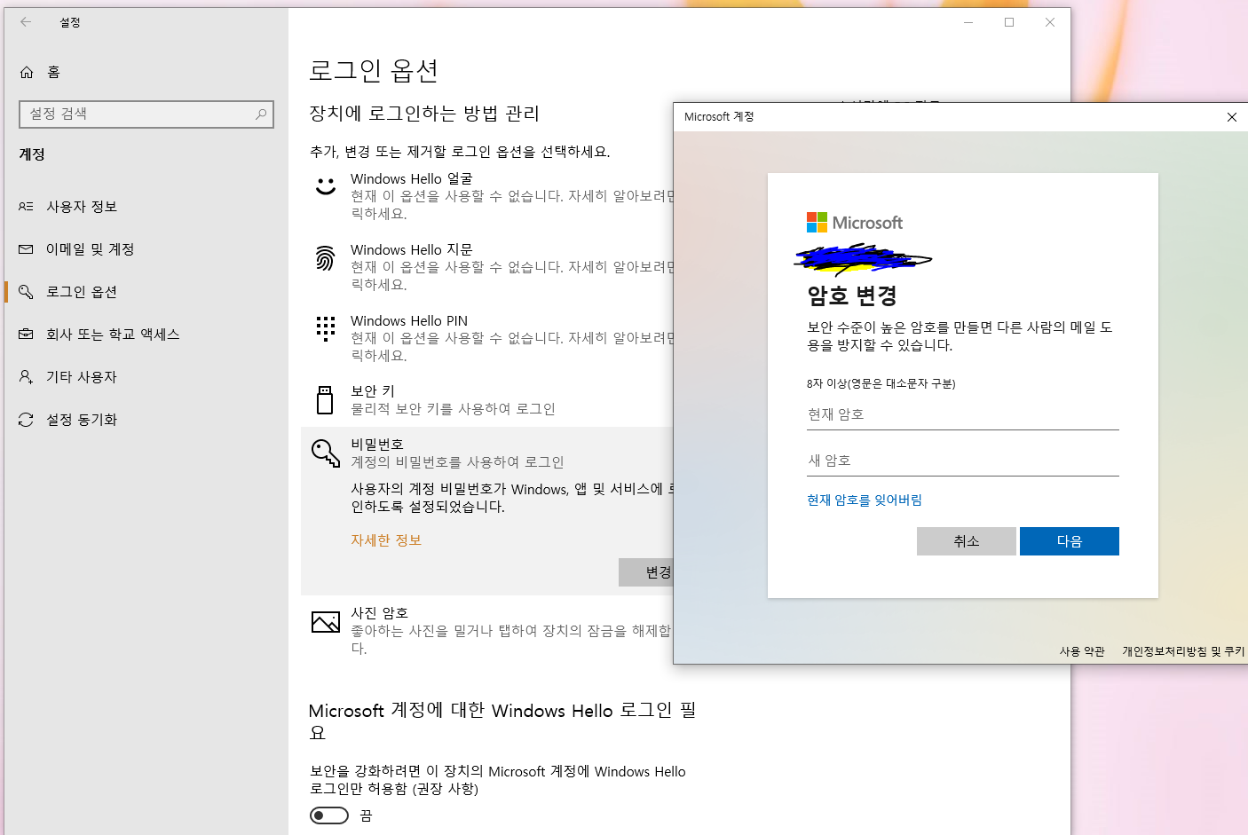The image size is (1248, 835).
Task: Select the Windows Hello PIN dots icon
Action: tap(326, 329)
